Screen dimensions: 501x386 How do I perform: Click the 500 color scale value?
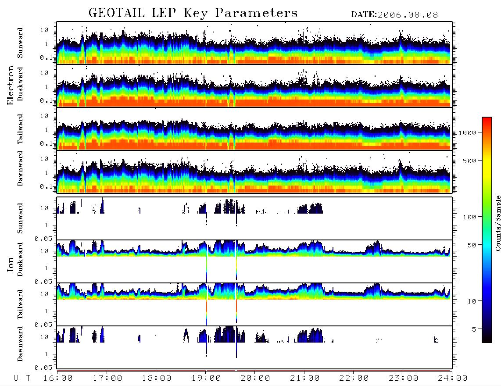tap(470, 161)
